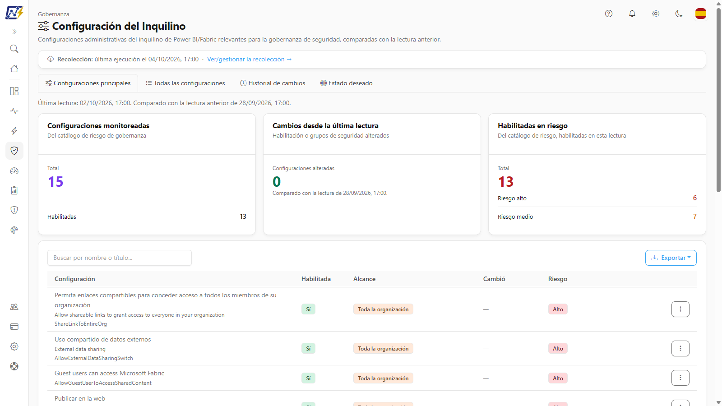Open language selector Spanish flag

tap(701, 14)
